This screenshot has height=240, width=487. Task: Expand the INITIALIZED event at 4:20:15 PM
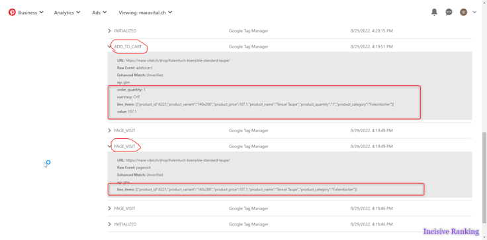[289, 30]
